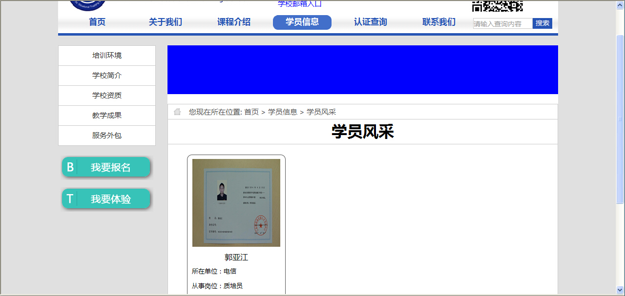Click the scrollbar down arrow

[620, 290]
